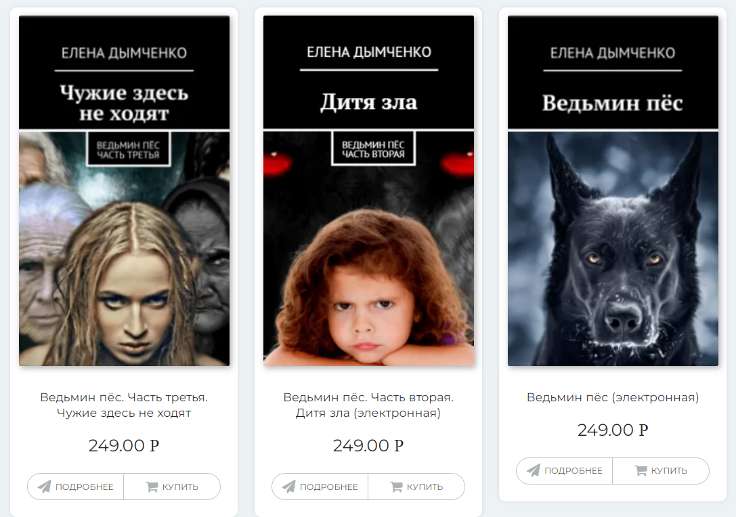The height and width of the screenshot is (517, 736).
Task: Open Подробнее for Чужие здесь не ходят
Action: point(76,487)
